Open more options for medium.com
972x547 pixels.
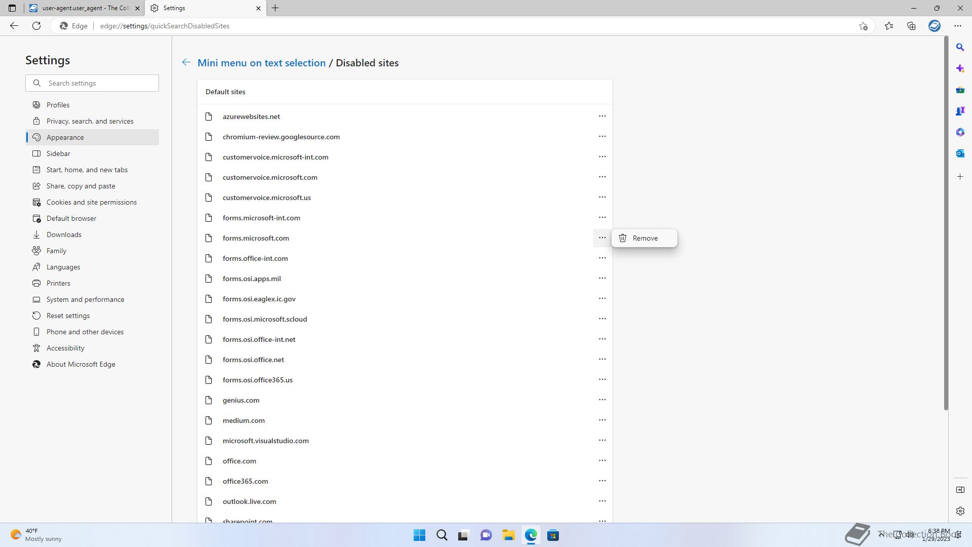tap(602, 420)
